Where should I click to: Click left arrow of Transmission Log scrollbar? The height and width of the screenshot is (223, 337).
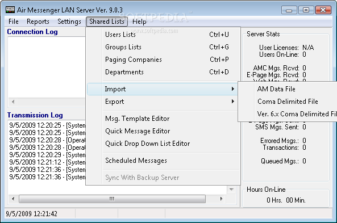click(x=13, y=199)
